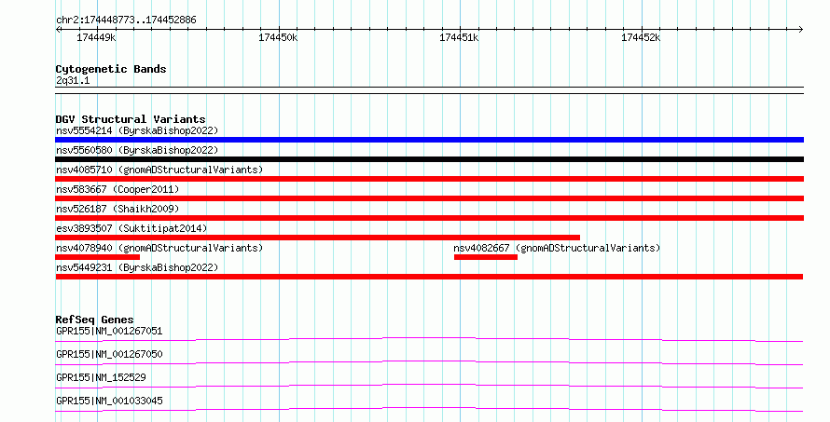Click the magenta NM_001267051 gene line
This screenshot has width=830, height=422.
[x=429, y=339]
